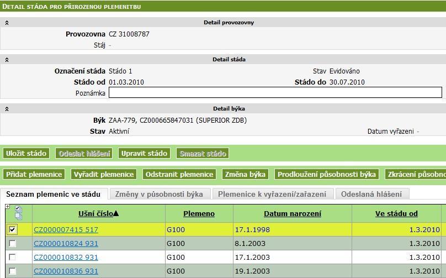This screenshot has height=278, width=446.
Task: Open ear tag link CZ000010832 931
Action: (x=66, y=257)
